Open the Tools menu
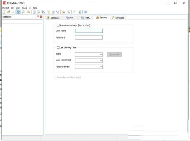 (x=24, y=8)
